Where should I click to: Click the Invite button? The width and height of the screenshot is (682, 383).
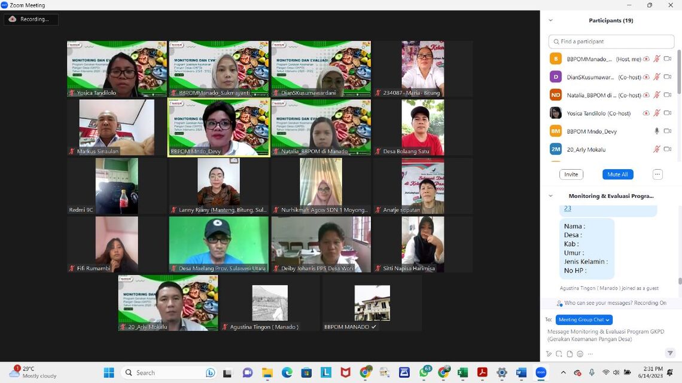click(571, 174)
